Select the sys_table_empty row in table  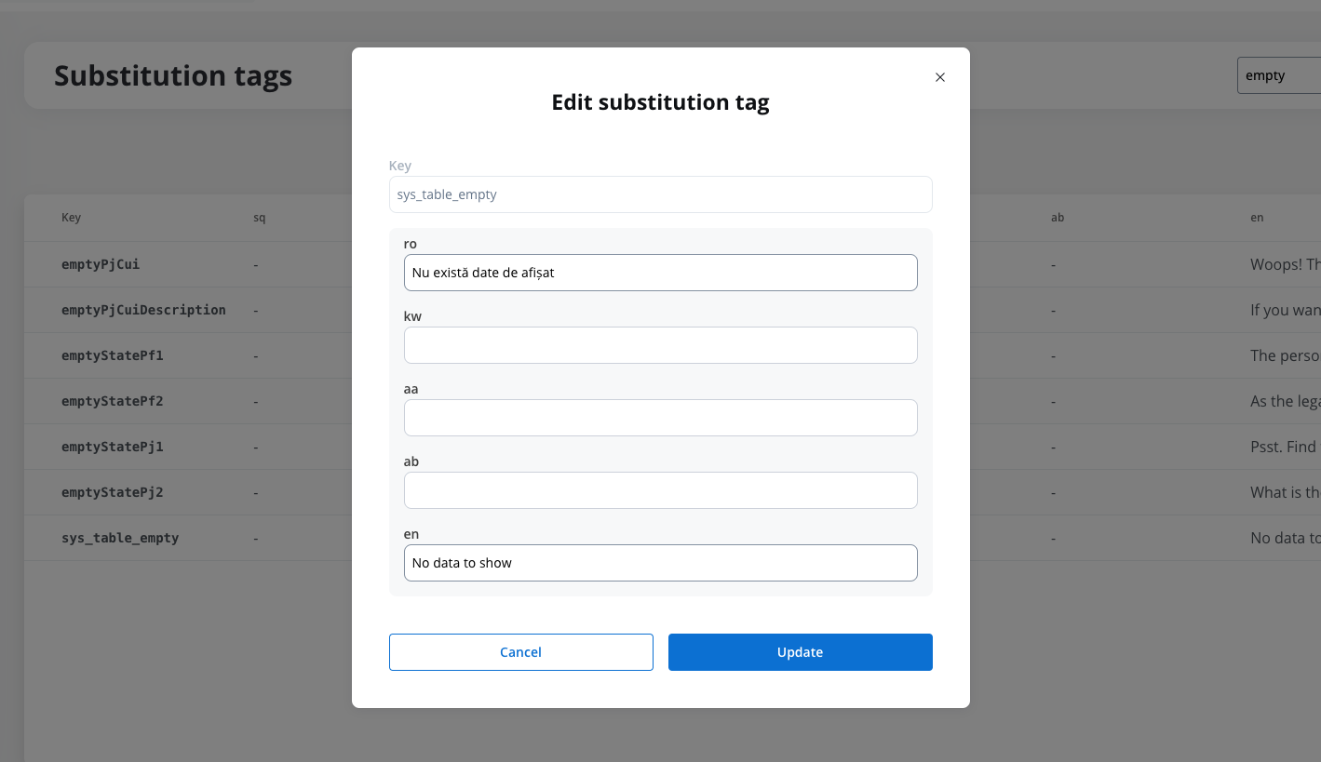[x=672, y=538]
